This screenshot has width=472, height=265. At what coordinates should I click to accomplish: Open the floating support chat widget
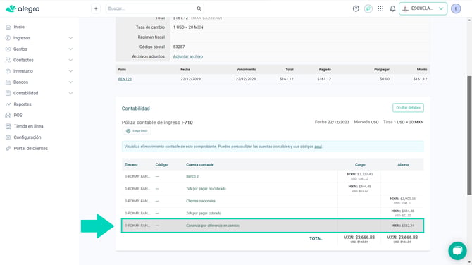[x=457, y=250]
